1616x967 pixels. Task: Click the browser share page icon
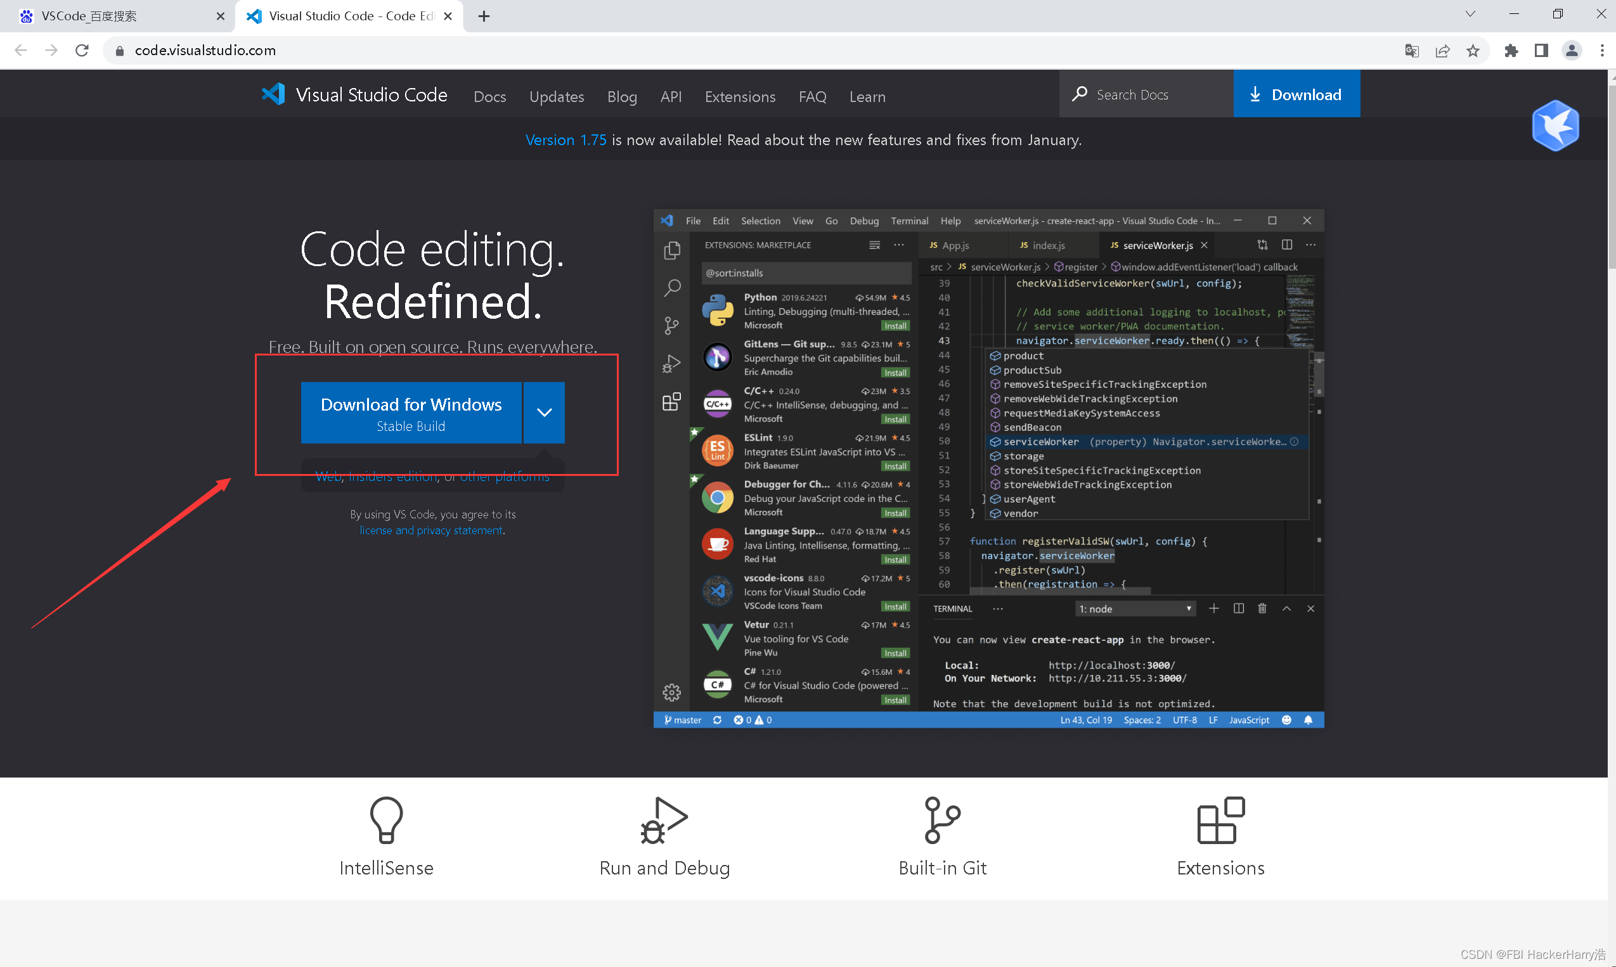[x=1442, y=50]
